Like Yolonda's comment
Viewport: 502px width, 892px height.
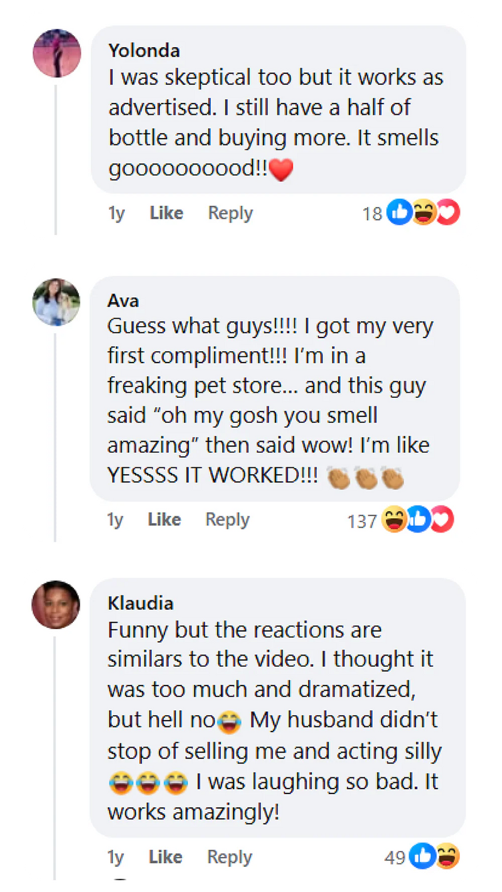click(x=166, y=213)
